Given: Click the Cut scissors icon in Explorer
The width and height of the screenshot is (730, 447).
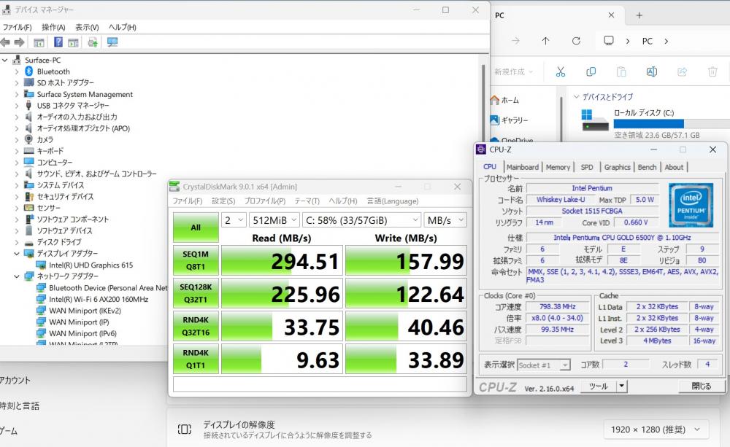Looking at the screenshot, I should (561, 71).
